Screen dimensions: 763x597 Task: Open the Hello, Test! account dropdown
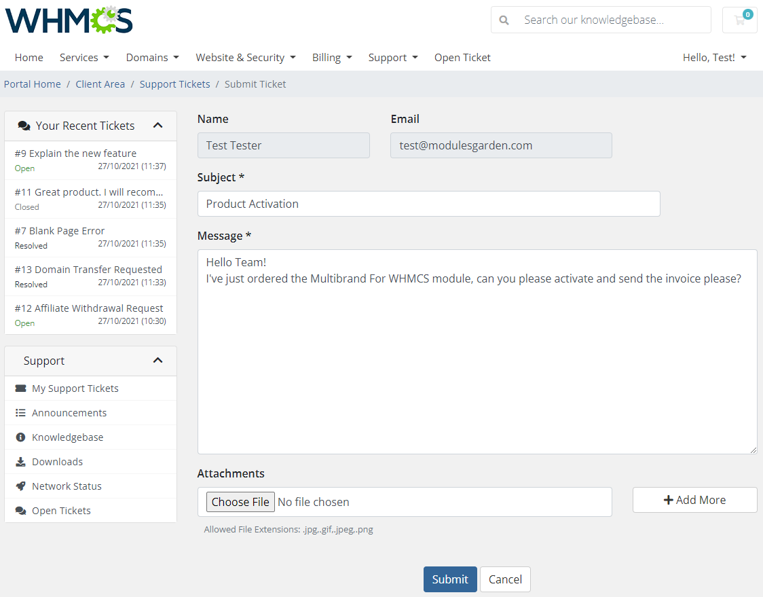pos(714,58)
